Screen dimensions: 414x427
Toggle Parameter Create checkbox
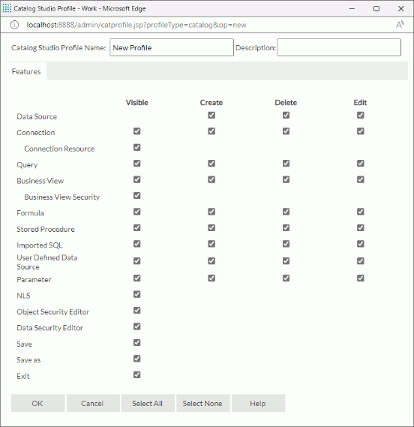click(211, 278)
